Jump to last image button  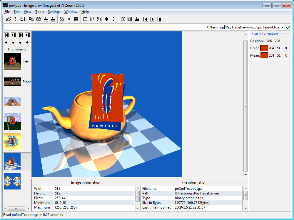(27, 35)
